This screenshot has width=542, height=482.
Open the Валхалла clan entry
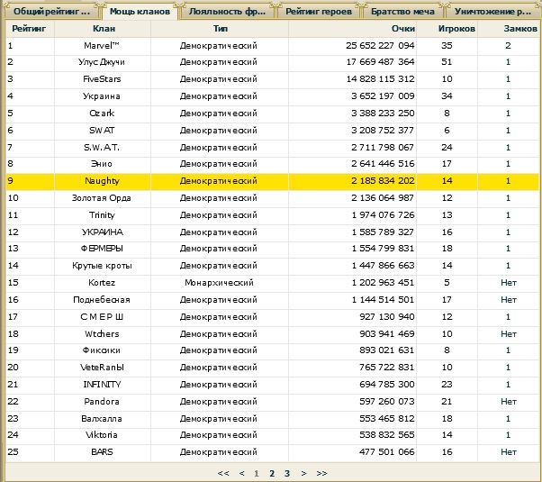point(102,419)
